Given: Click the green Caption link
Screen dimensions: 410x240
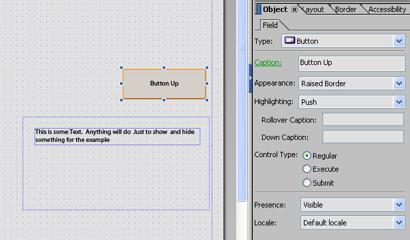Looking at the screenshot, I should (x=268, y=62).
